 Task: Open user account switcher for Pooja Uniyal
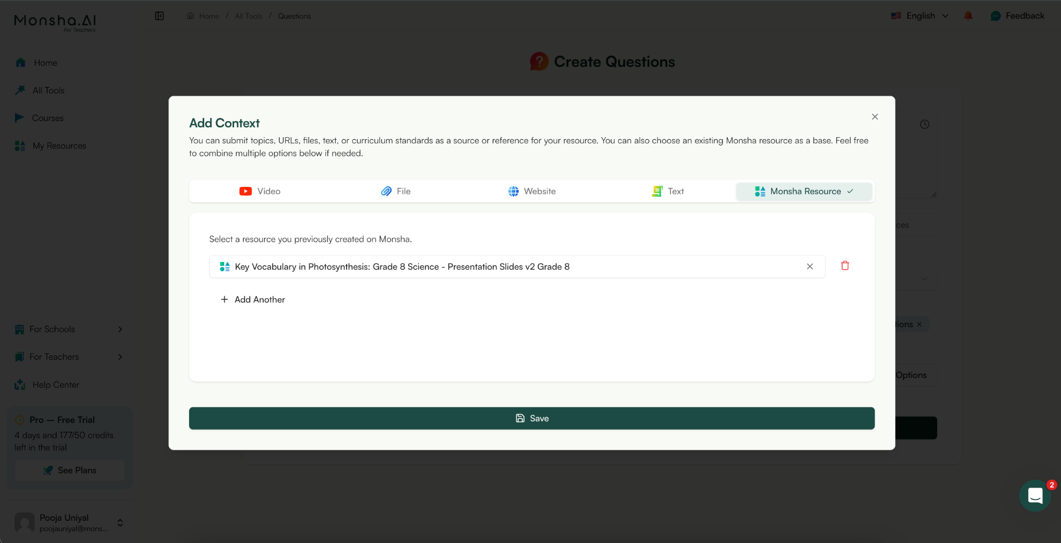click(120, 523)
